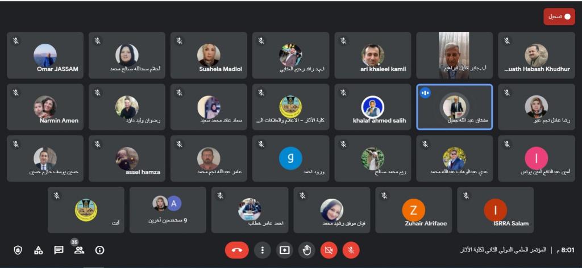Open the chat messages icon

click(x=59, y=250)
